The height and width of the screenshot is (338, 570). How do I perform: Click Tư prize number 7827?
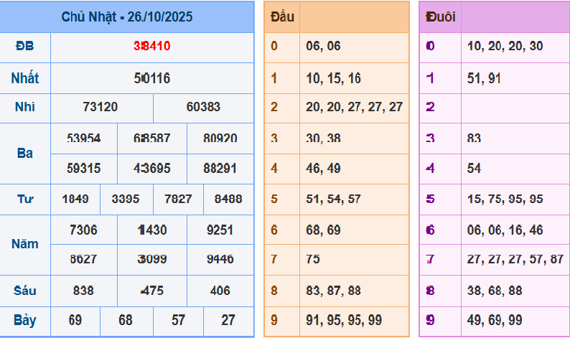[178, 199]
